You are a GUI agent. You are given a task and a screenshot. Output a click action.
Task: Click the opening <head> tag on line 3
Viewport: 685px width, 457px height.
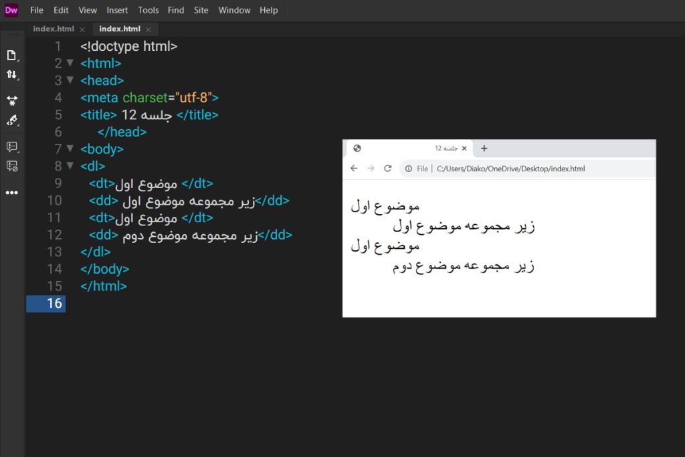[x=102, y=80]
